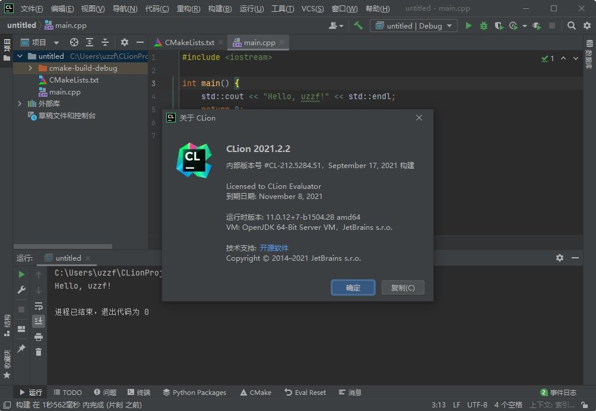Viewport: 596px width, 411px height.
Task: Open the CMake tool tab
Action: [256, 393]
